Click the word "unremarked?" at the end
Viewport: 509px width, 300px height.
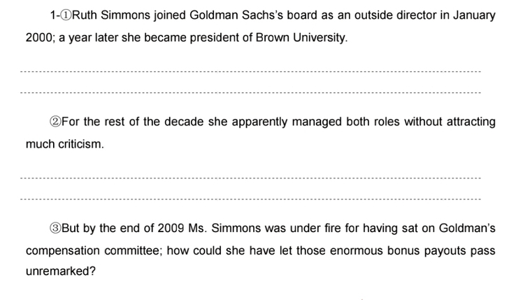61,271
